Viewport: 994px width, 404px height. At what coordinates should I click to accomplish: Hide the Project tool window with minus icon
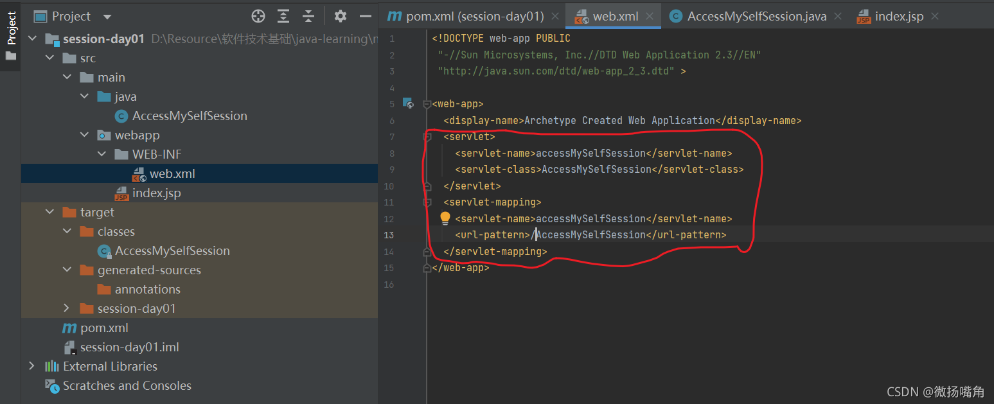tap(364, 15)
